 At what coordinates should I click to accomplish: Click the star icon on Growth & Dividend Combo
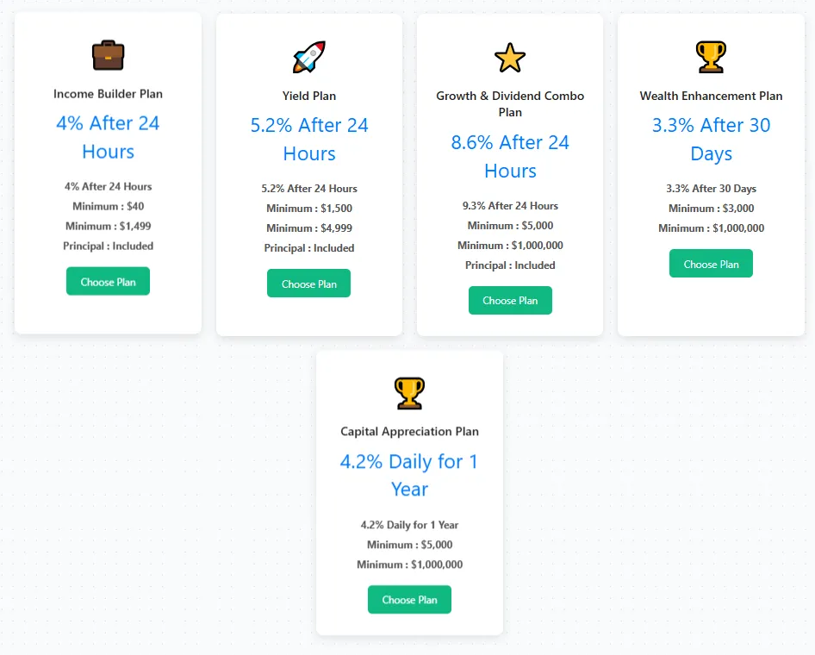point(510,58)
